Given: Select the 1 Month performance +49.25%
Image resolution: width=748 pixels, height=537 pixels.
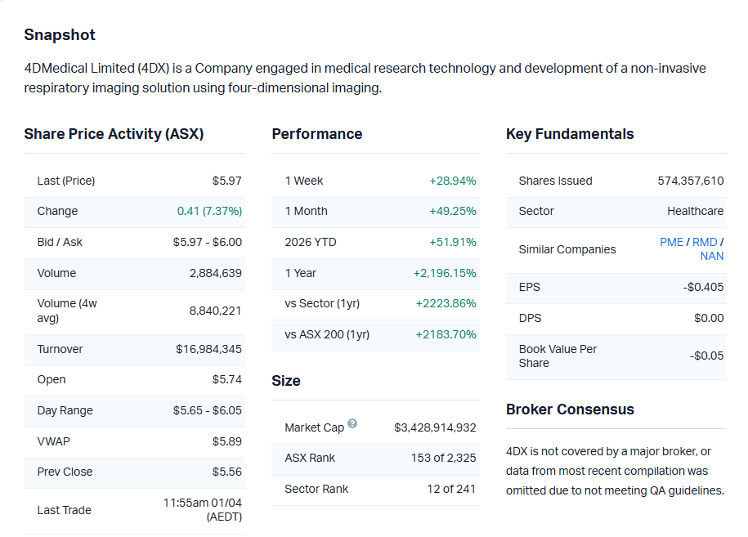Looking at the screenshot, I should tap(453, 211).
